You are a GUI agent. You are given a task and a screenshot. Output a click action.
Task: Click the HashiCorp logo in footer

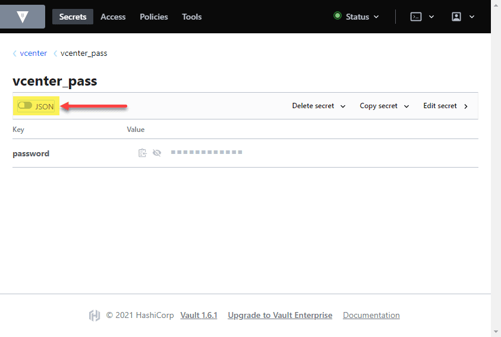click(94, 315)
